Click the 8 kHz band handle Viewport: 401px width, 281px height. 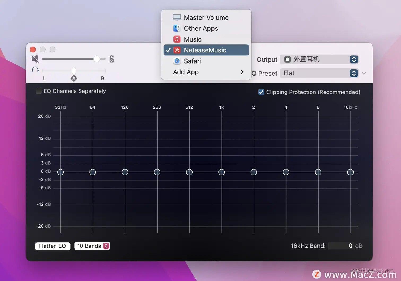[x=318, y=172]
